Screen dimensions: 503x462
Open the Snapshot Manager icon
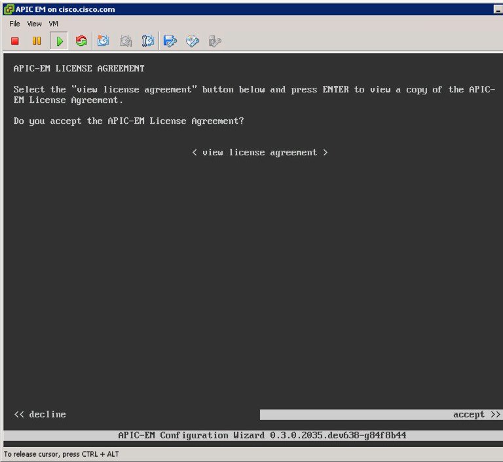coord(148,41)
